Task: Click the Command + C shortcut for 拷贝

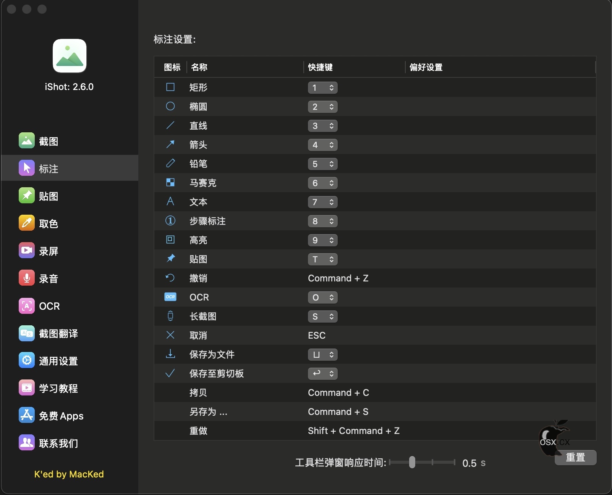Action: click(x=338, y=392)
